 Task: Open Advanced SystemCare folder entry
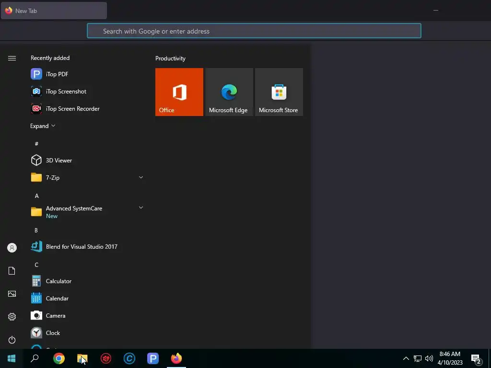point(87,212)
